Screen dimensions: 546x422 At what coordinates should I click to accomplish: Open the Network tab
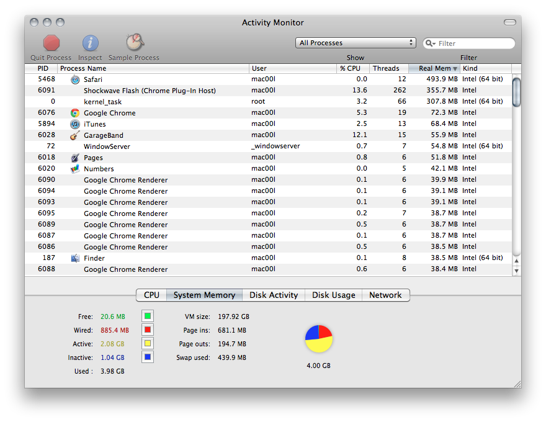pos(385,295)
